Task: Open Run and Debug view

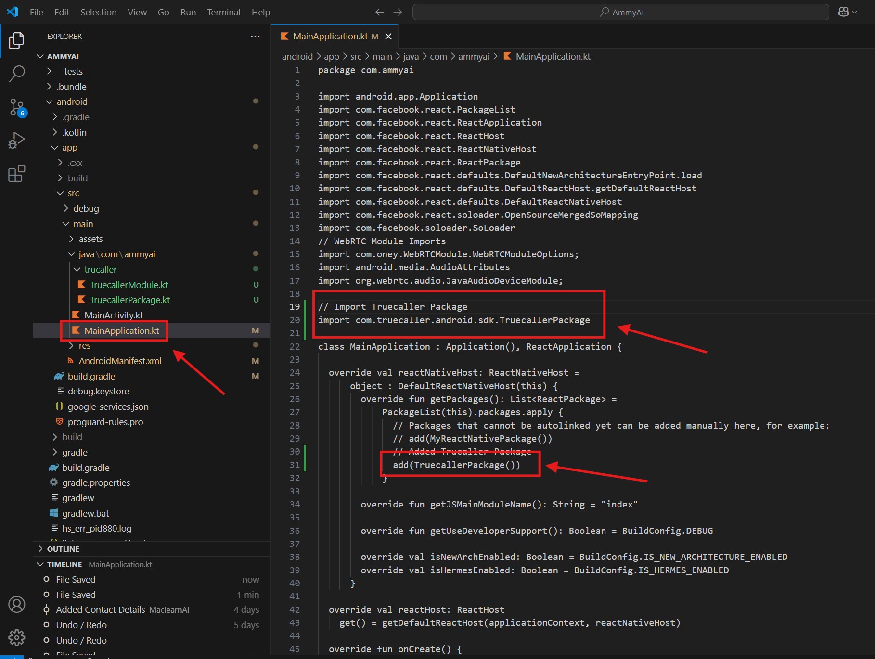Action: coord(16,140)
